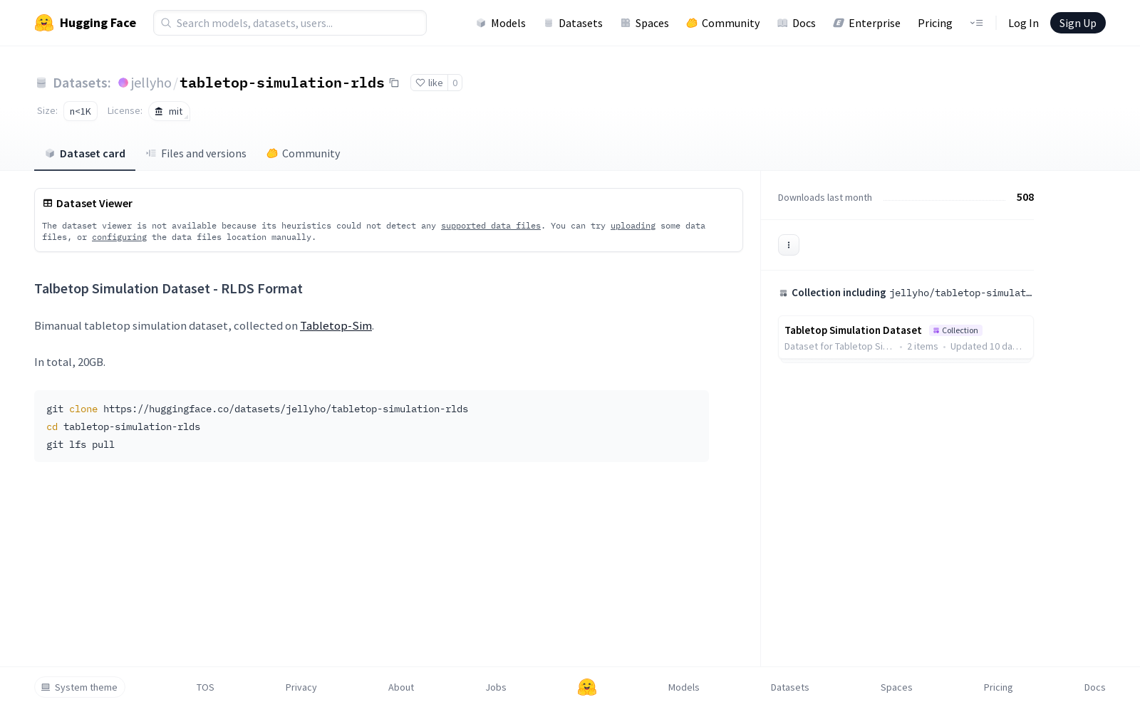Open Docs footer link
Image resolution: width=1140 pixels, height=712 pixels.
1095,687
